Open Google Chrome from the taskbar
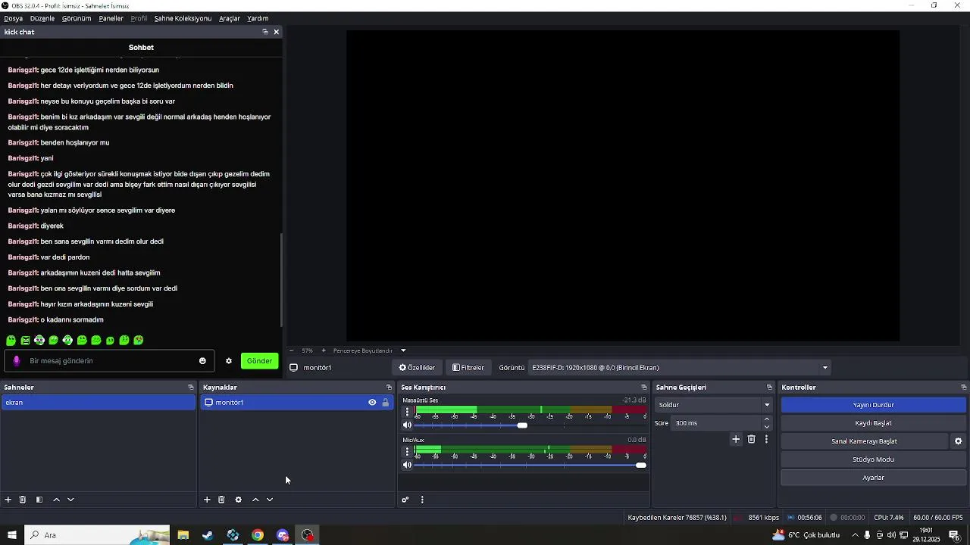This screenshot has height=545, width=970. click(x=258, y=535)
